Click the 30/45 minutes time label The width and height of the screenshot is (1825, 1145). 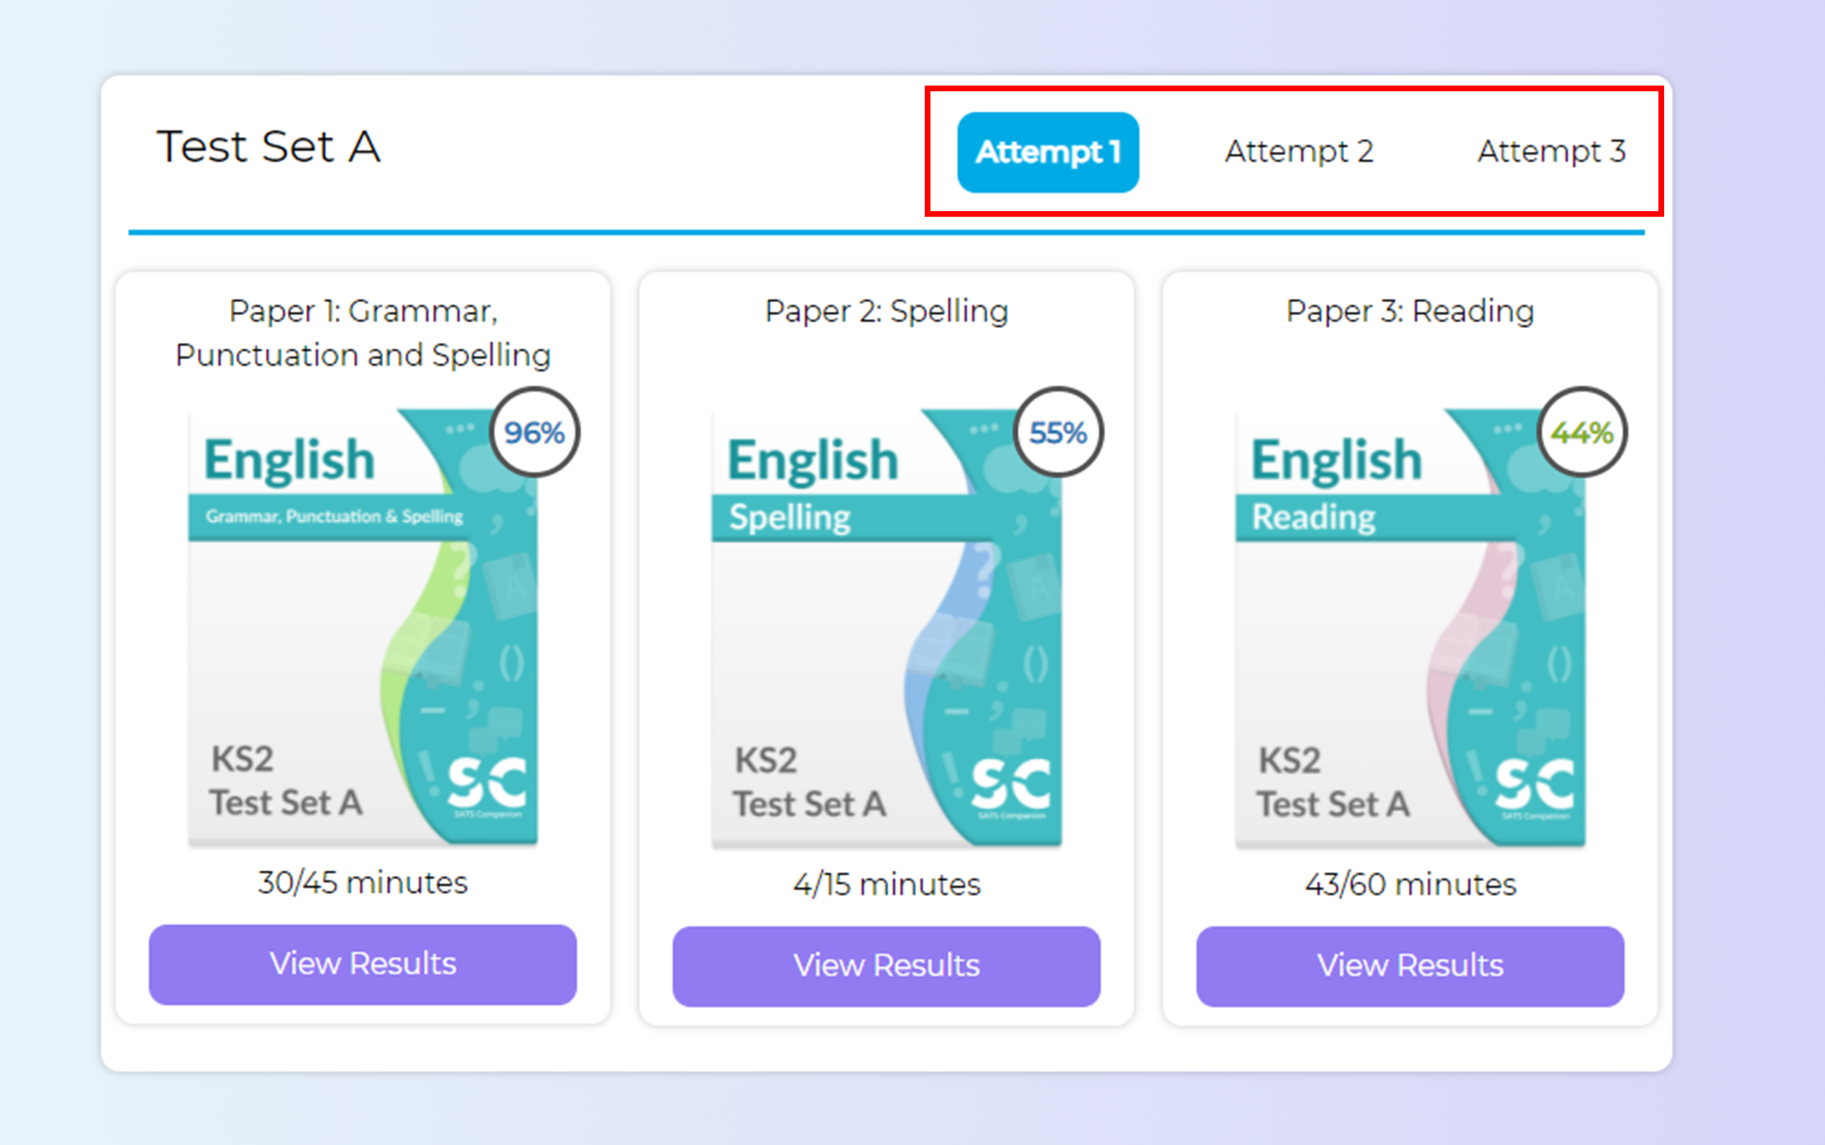tap(363, 883)
